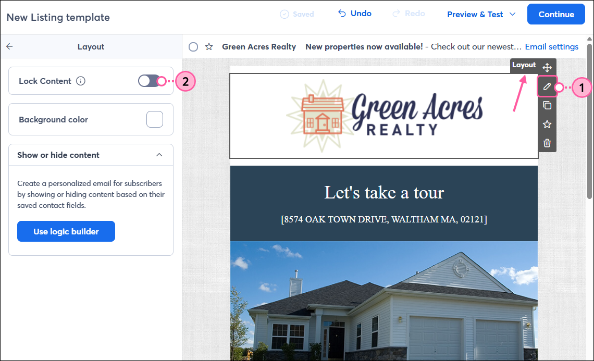The height and width of the screenshot is (361, 594).
Task: Click the Continue button
Action: click(556, 15)
